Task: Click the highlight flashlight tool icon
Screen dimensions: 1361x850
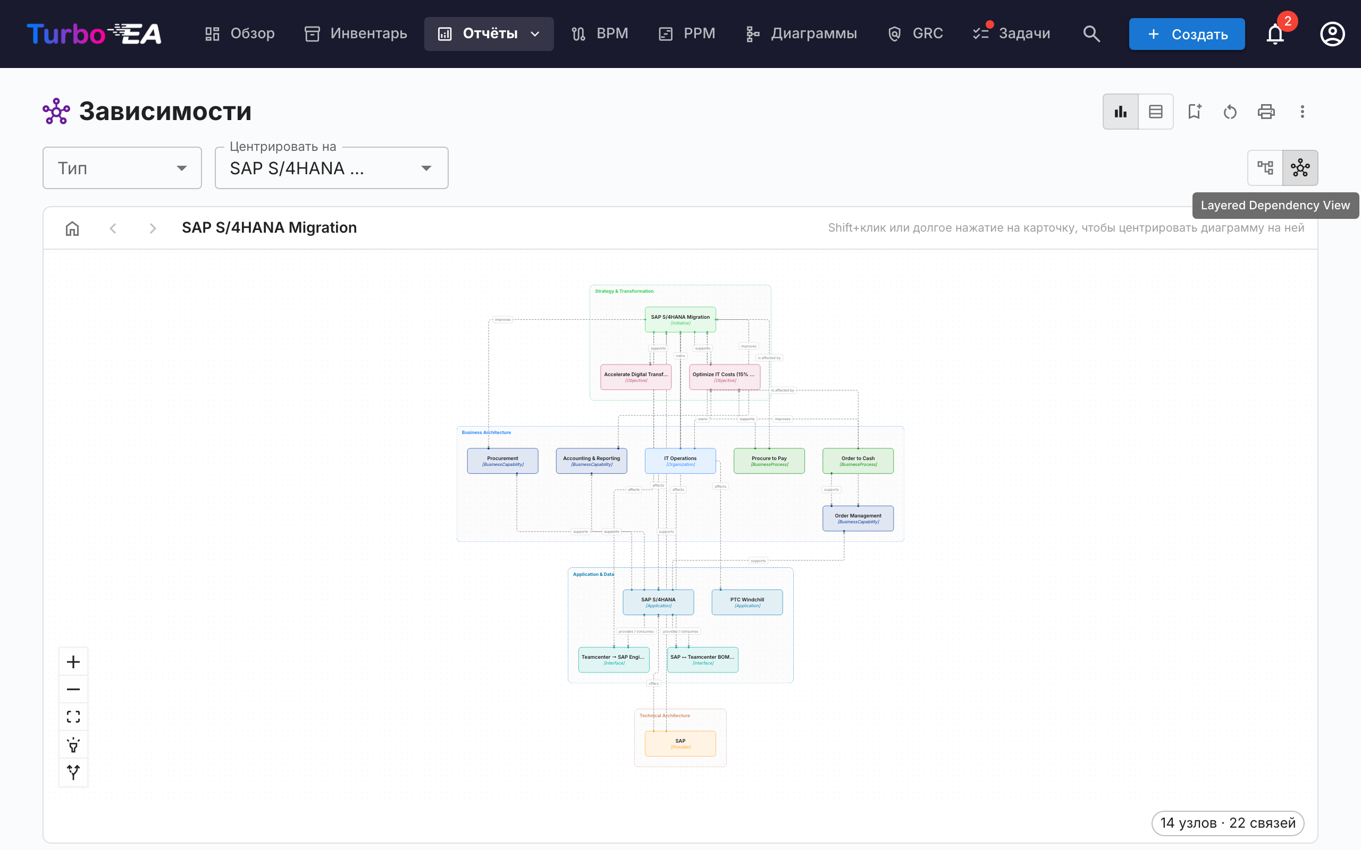Action: [73, 744]
